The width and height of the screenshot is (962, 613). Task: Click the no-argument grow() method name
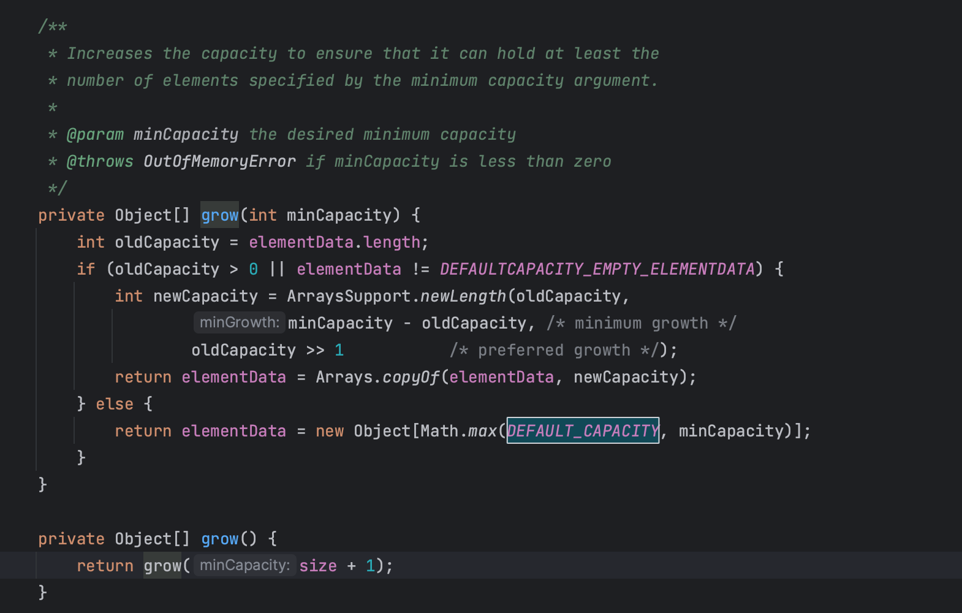point(219,539)
